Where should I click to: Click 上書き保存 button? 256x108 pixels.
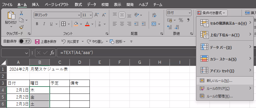[x=46, y=41]
